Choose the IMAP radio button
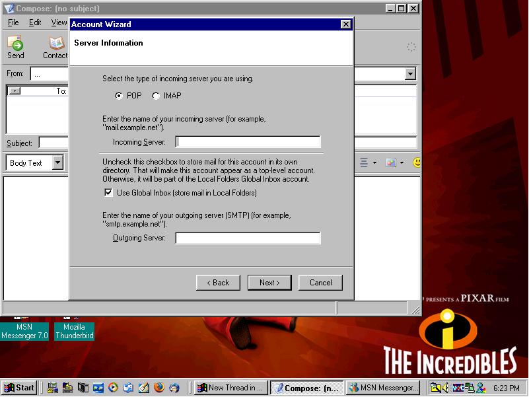 tap(156, 96)
